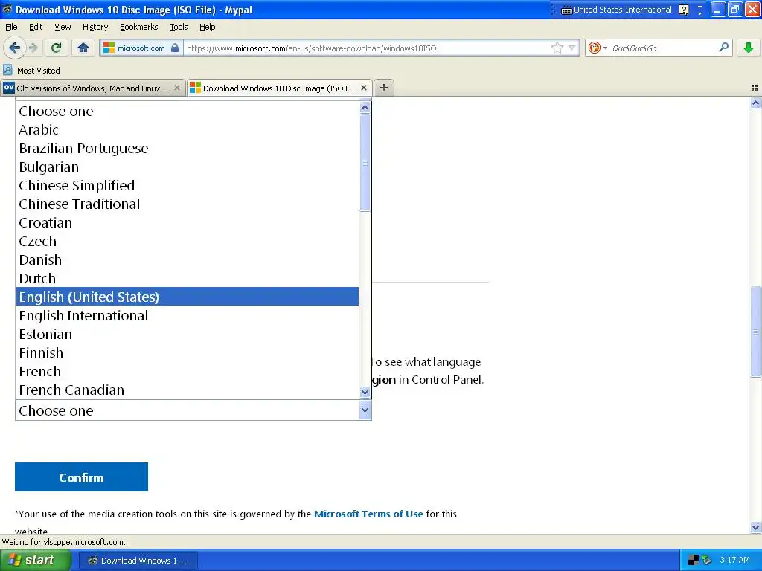
Task: Choose Chinese Traditional option
Action: (x=187, y=204)
